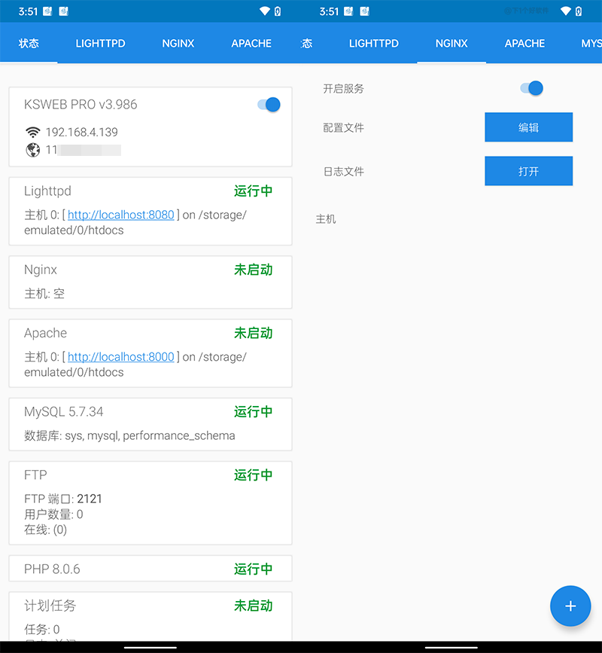Tap the second notification icon in the status bar

(64, 11)
